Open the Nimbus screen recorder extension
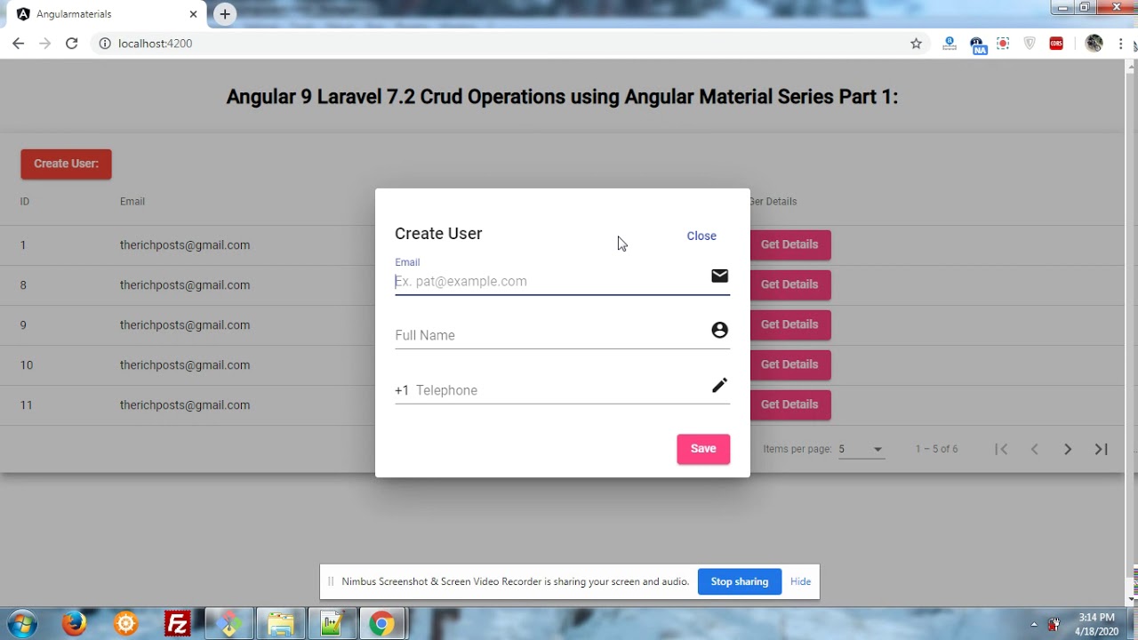 (1003, 44)
